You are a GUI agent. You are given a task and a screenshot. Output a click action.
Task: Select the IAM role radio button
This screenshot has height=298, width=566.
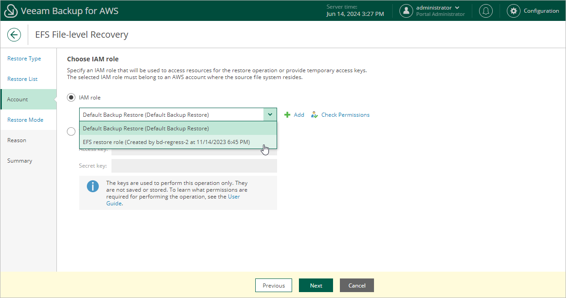(71, 97)
